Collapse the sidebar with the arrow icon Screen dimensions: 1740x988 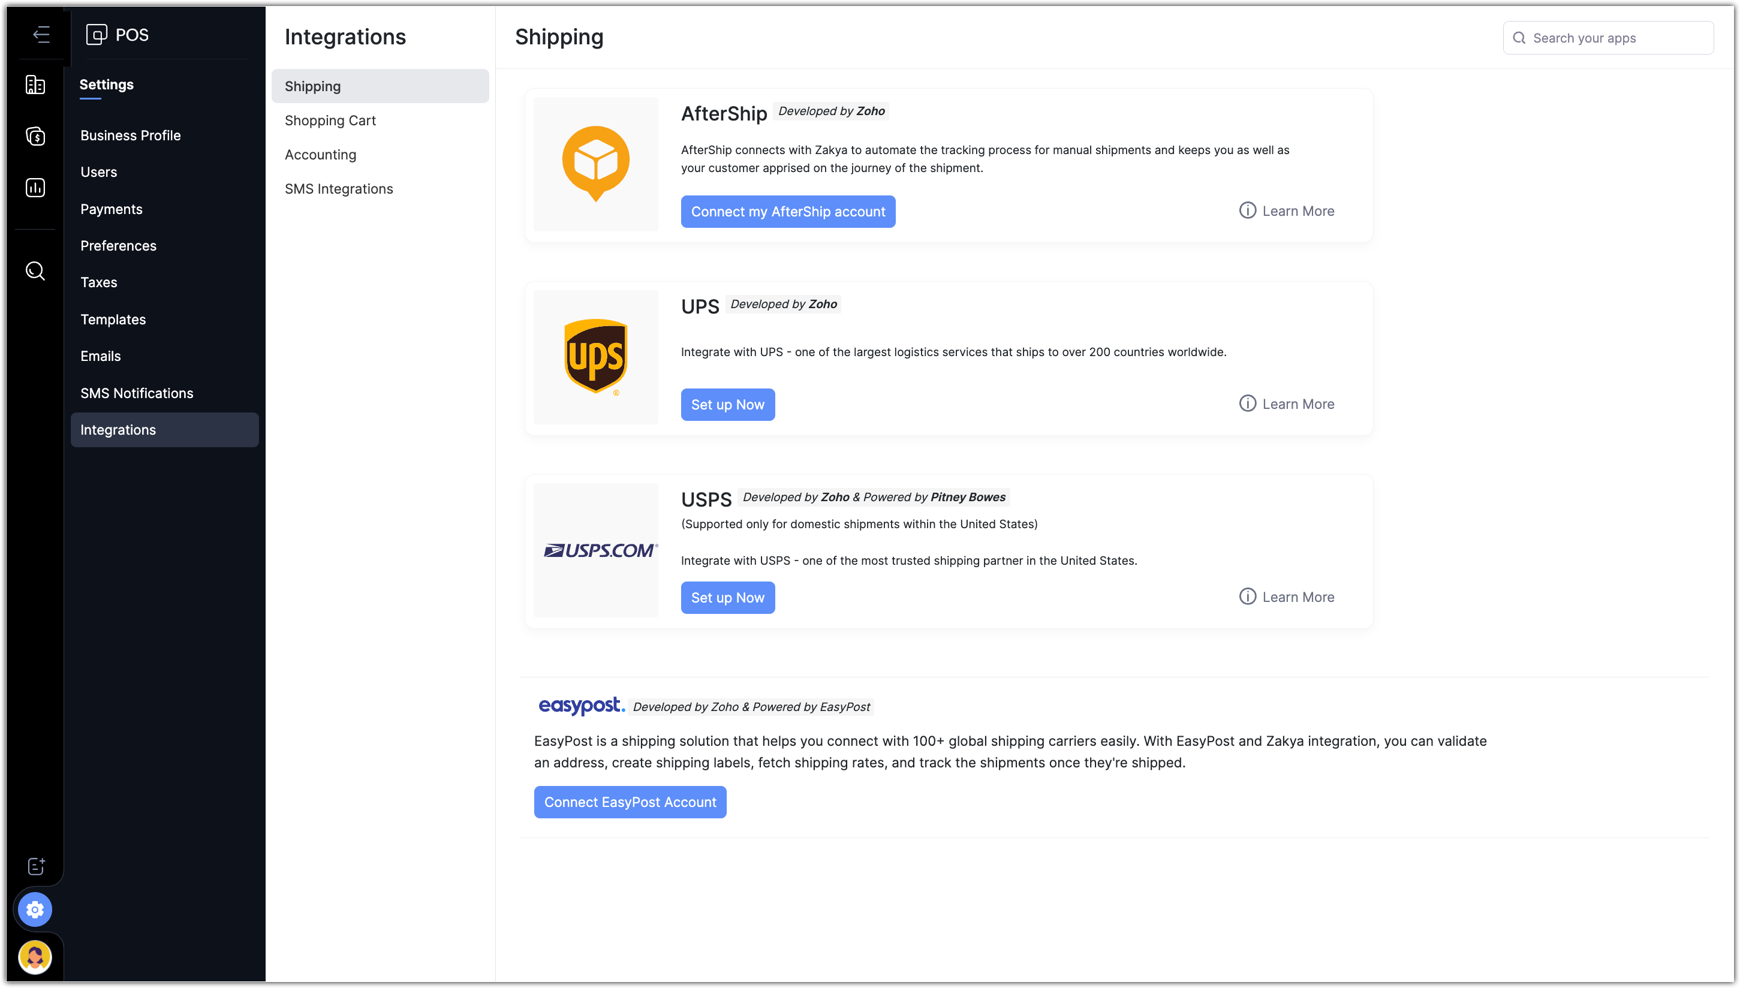(x=41, y=35)
